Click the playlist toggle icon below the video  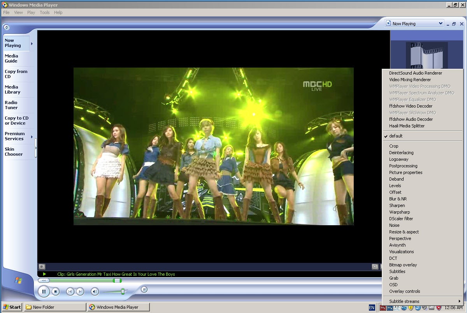[x=375, y=266]
